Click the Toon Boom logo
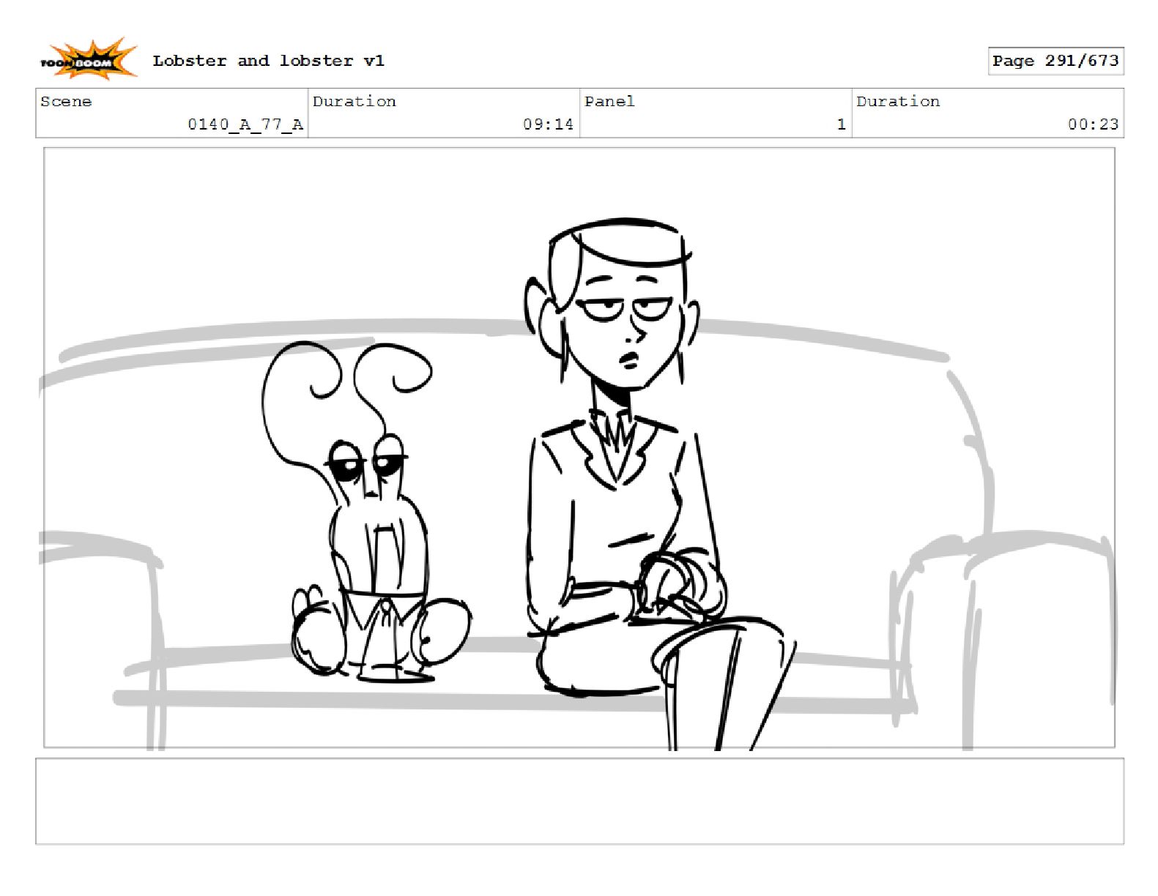Screen dimensions: 1158x896 tap(88, 59)
